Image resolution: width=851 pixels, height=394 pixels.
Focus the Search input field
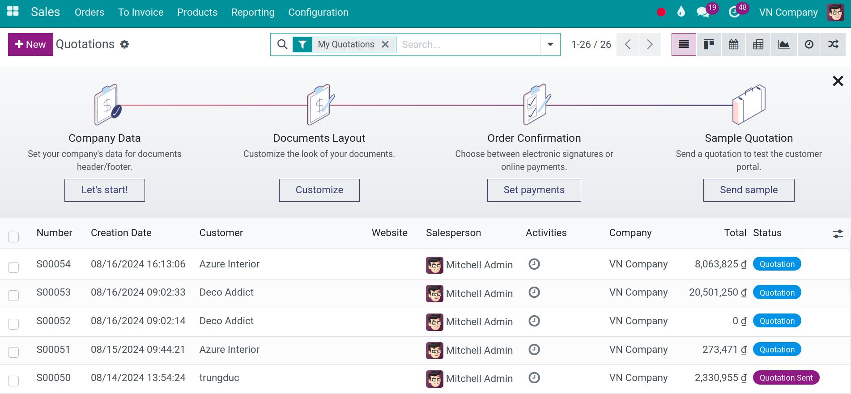pos(469,44)
